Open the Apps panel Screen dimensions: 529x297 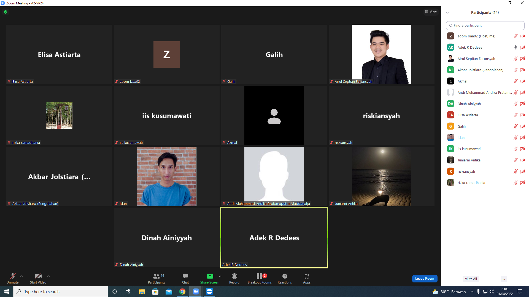pyautogui.click(x=307, y=278)
